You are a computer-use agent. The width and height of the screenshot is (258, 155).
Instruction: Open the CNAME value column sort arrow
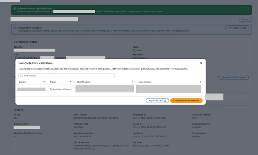[x=200, y=82]
